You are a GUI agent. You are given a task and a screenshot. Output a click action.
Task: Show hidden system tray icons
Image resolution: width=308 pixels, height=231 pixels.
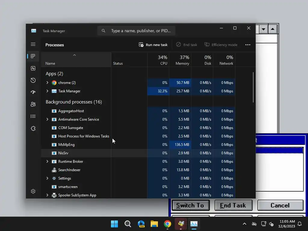click(245, 224)
